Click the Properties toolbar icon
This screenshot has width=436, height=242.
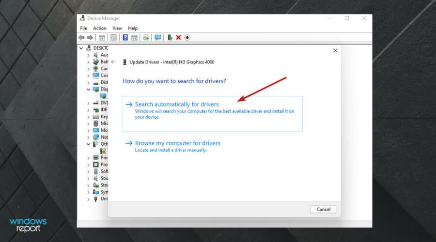[113, 37]
